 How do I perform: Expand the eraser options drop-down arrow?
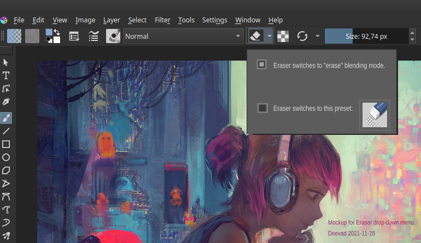[269, 35]
